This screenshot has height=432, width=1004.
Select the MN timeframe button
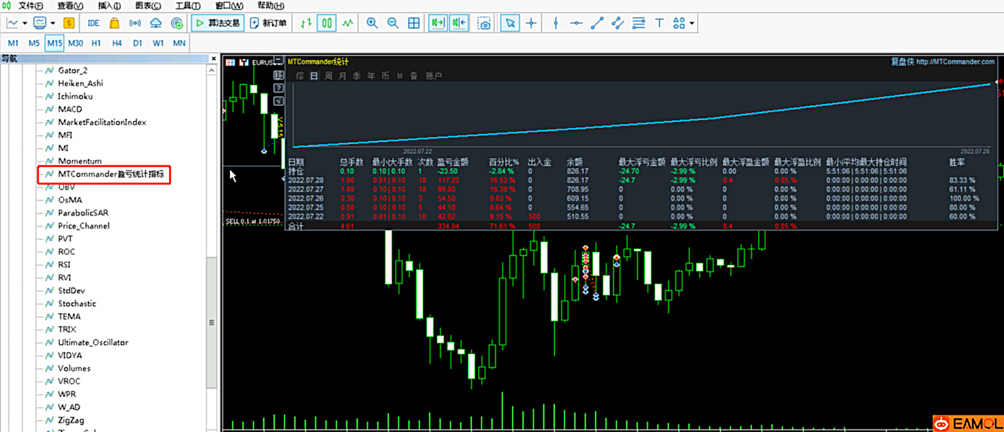click(x=179, y=43)
